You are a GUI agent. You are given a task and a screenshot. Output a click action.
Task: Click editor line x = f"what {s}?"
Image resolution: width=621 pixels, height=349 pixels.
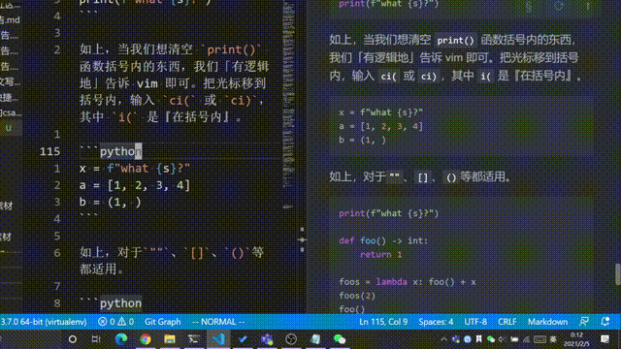point(135,169)
